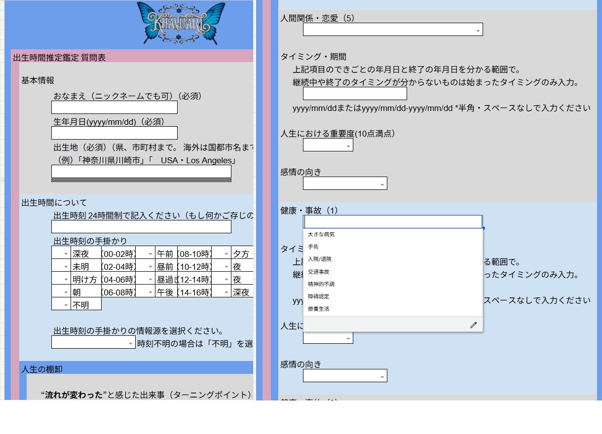Image resolution: width=602 pixels, height=434 pixels.
Task: Click the 出生時間について heading
Action: [54, 202]
